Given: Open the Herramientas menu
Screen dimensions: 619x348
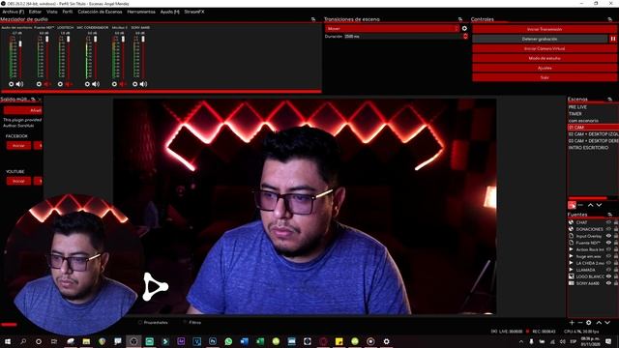Looking at the screenshot, I should point(141,12).
